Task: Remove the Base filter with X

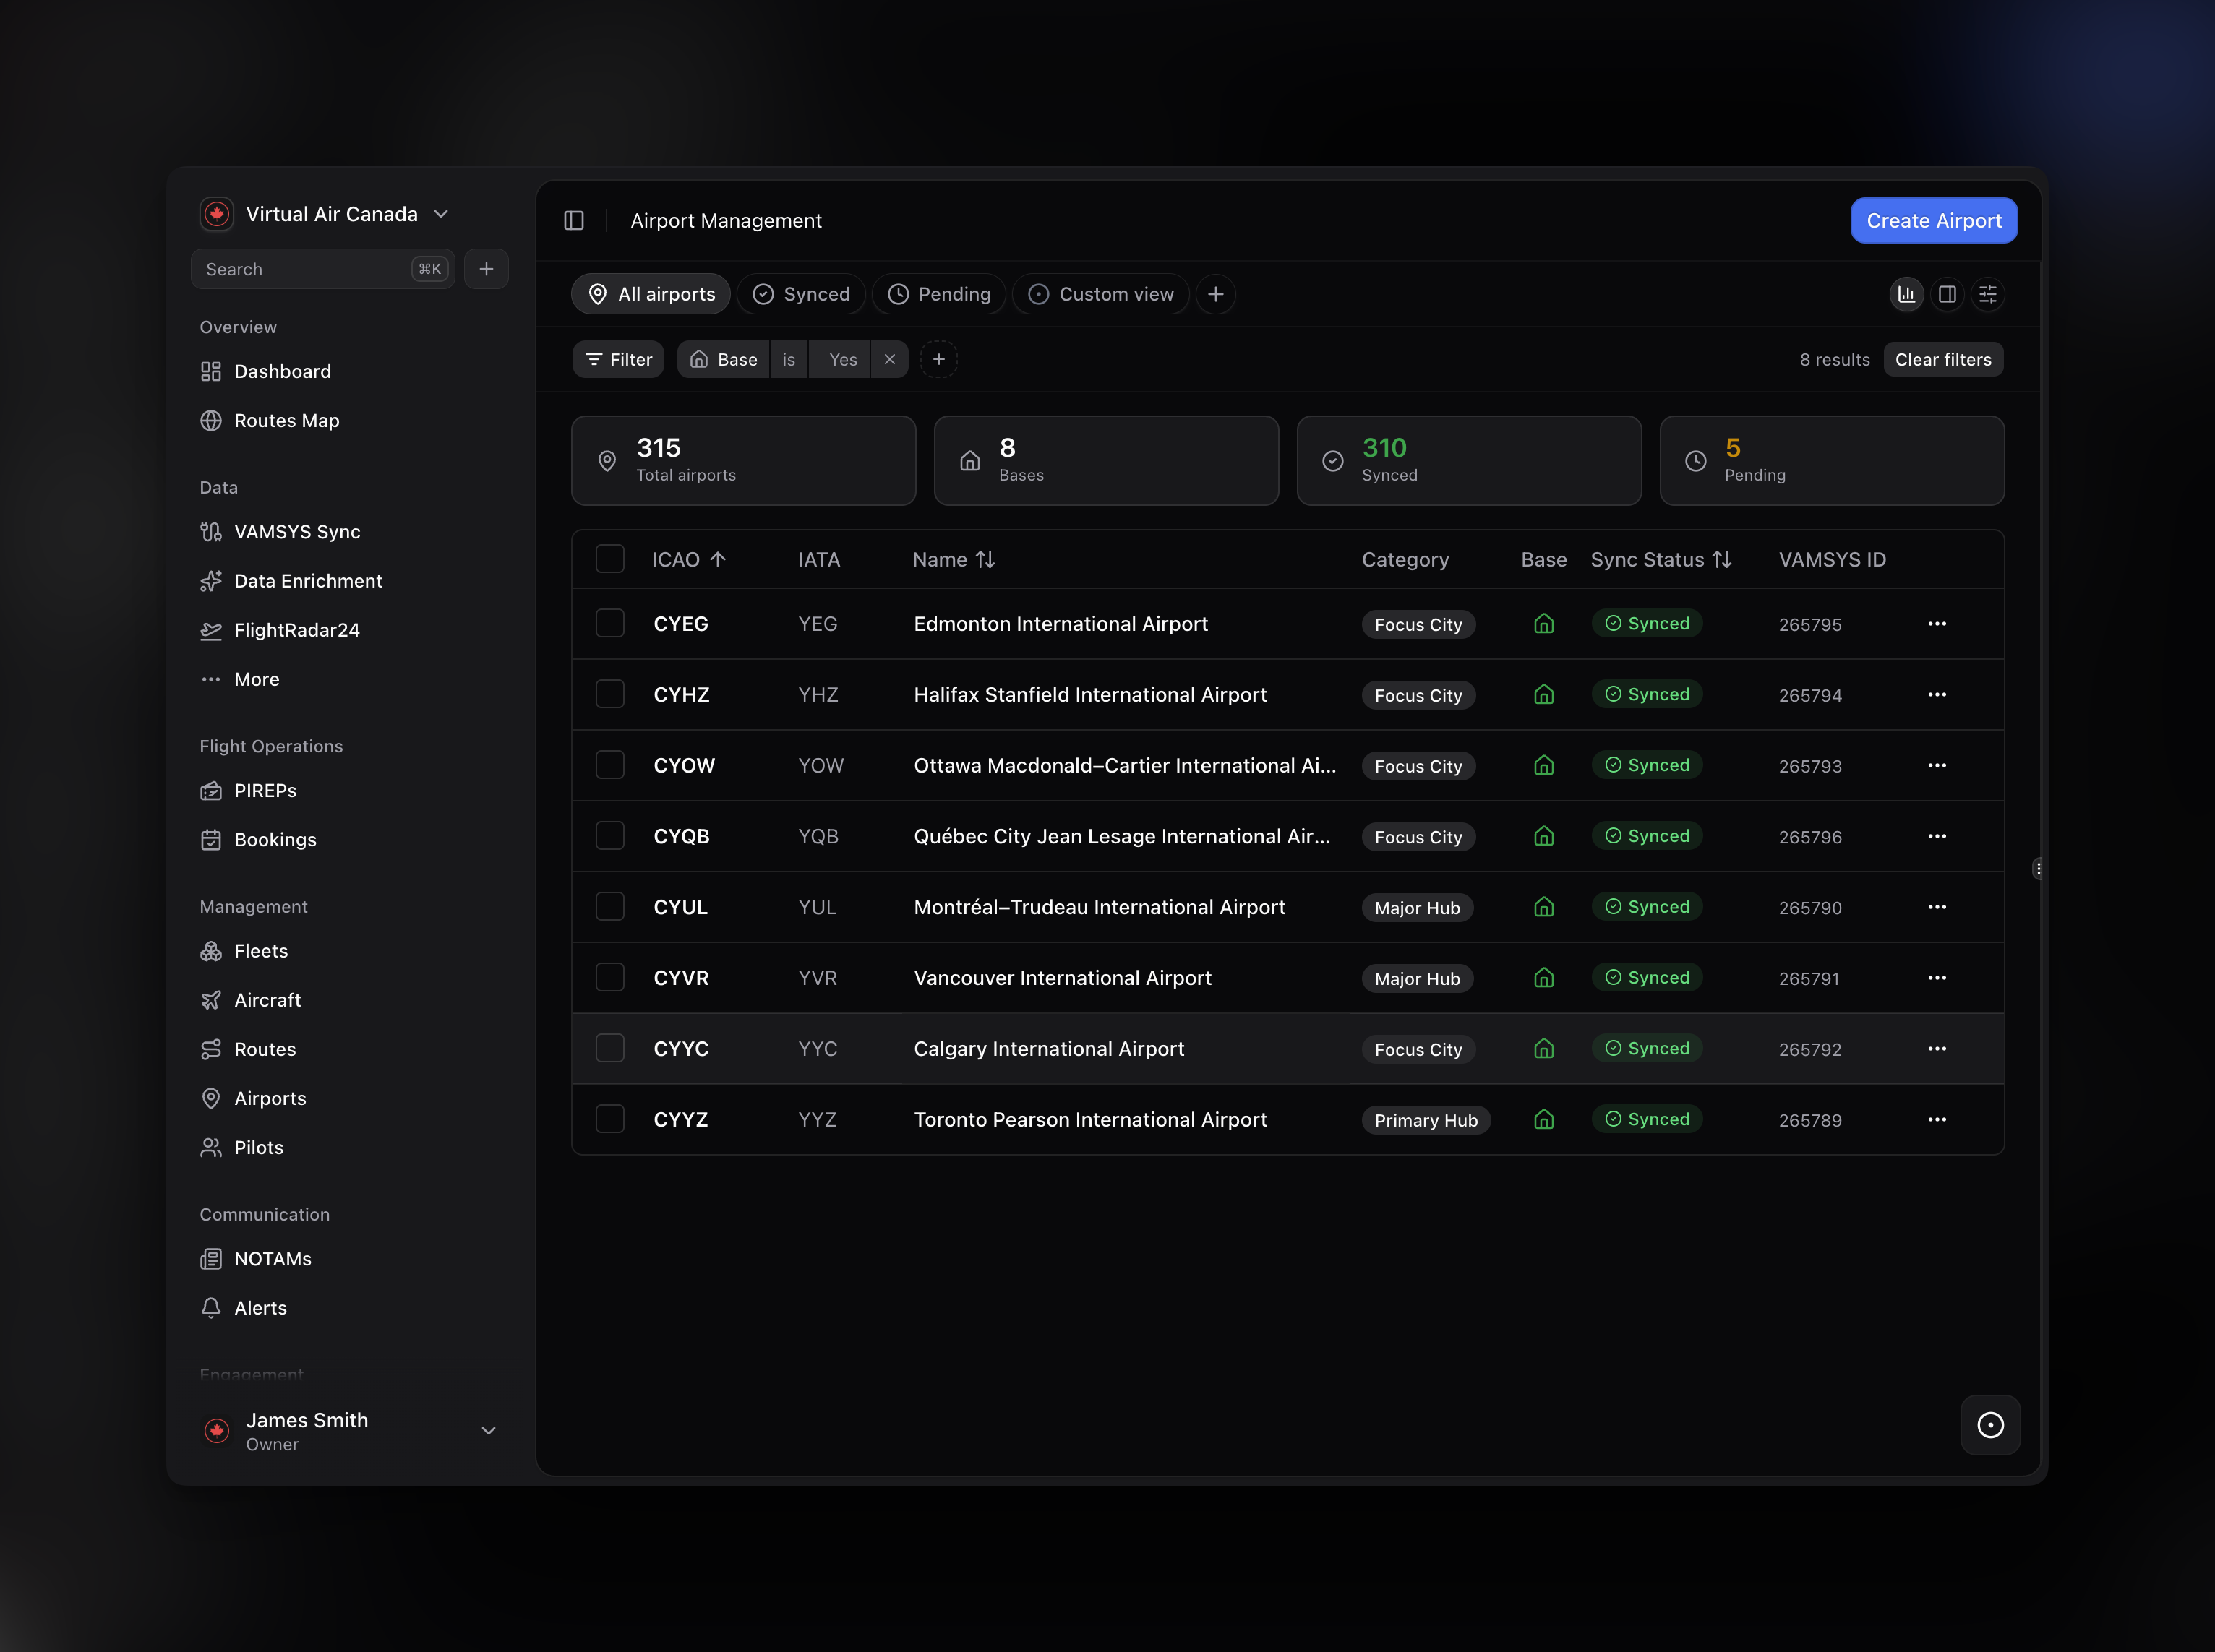Action: click(x=889, y=359)
